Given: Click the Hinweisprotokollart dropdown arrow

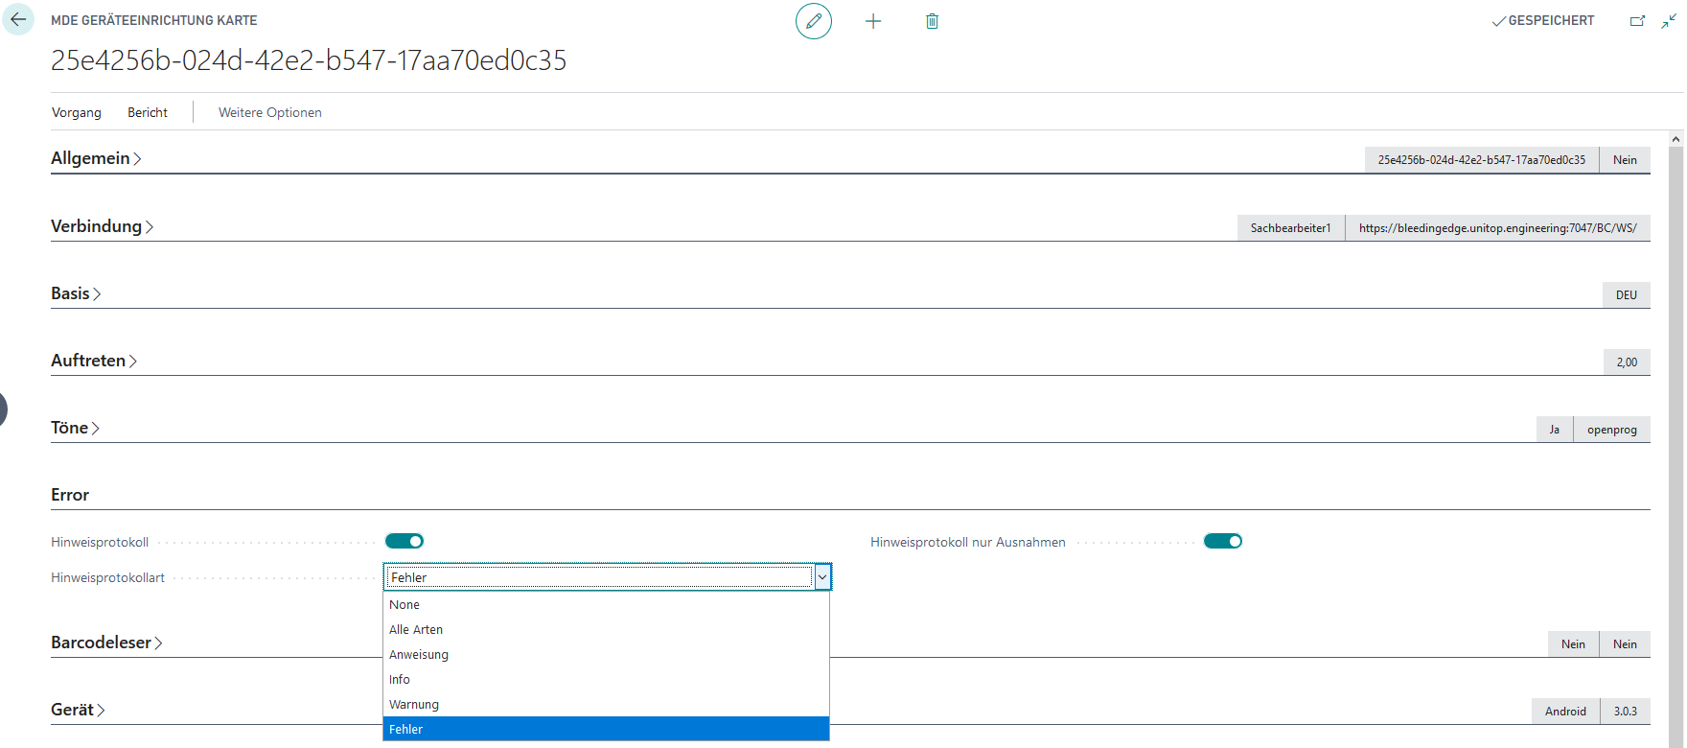Looking at the screenshot, I should pyautogui.click(x=821, y=577).
